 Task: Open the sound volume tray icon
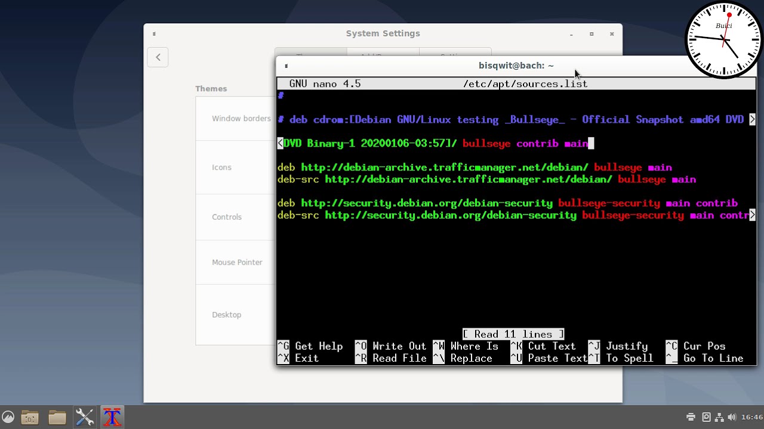tap(732, 417)
